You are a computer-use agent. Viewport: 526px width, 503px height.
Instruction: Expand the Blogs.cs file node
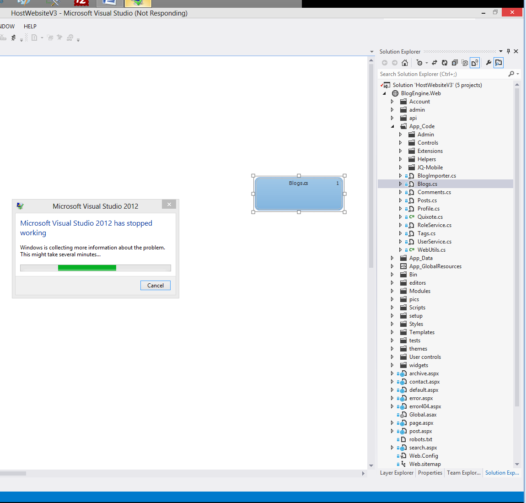click(x=400, y=184)
